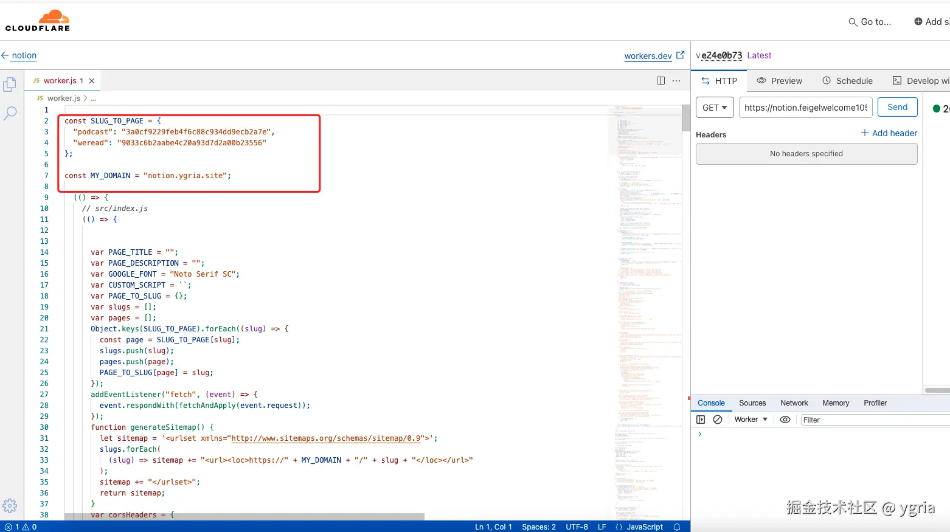Screen dimensions: 950x532
Task: Click the console prompt chevron
Action: click(700, 434)
